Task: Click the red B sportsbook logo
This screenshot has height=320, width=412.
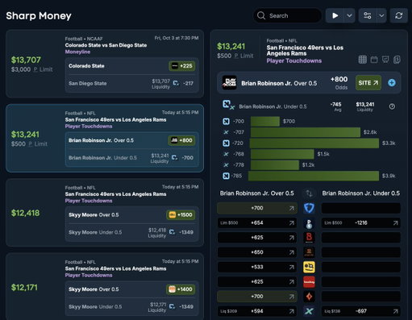Action: [x=309, y=238]
